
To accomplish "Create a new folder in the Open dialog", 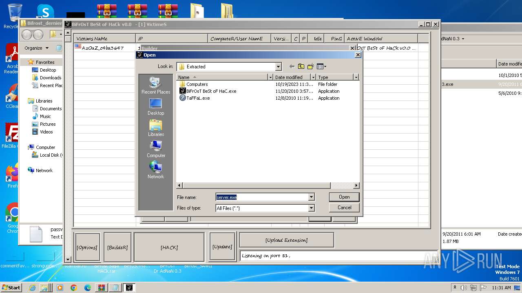I will [x=311, y=66].
